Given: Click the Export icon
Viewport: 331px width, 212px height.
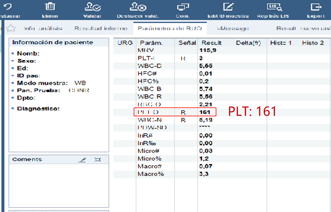Looking at the screenshot, I should click(316, 7).
